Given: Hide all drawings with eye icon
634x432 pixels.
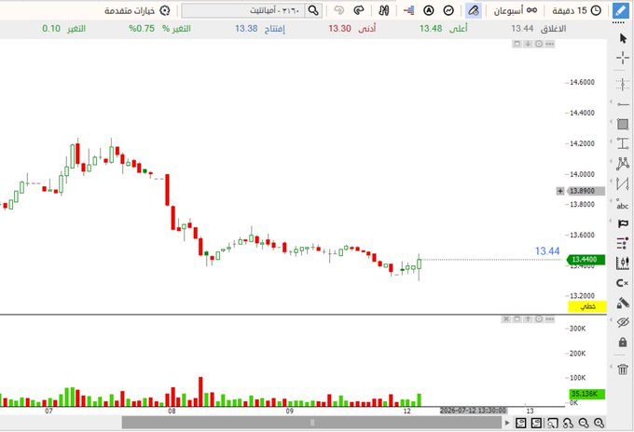Looking at the screenshot, I should (623, 322).
